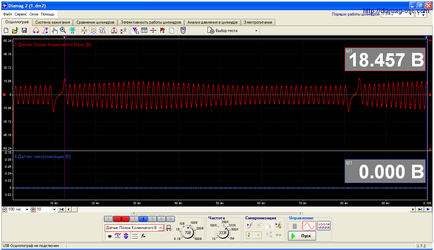
Task: Jump to the end of the record
Action: (420, 209)
